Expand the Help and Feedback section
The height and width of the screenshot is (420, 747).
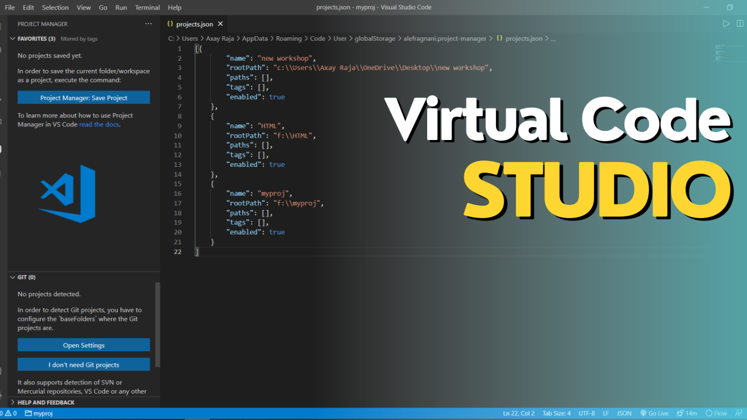pyautogui.click(x=13, y=402)
